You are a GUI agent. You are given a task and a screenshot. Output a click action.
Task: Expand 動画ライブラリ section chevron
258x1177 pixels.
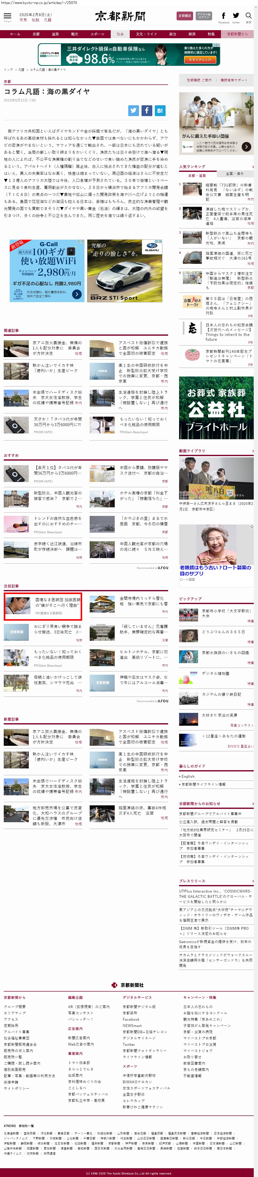252,451
